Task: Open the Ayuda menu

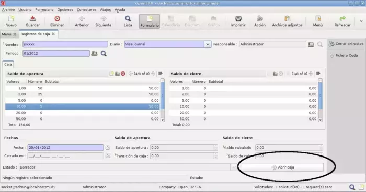Action: 120,10
